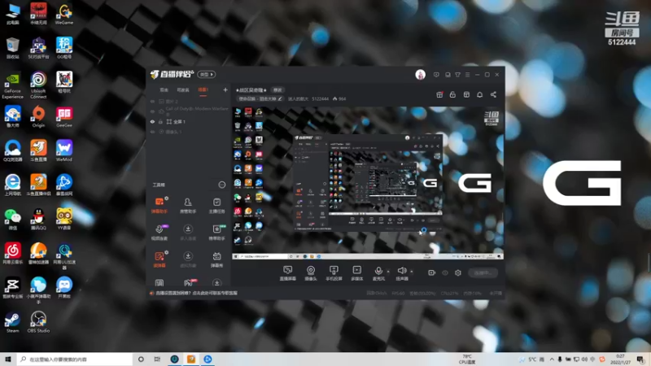This screenshot has height=366, width=651.
Task: Open the Origin desktop shortcut
Action: click(38, 116)
